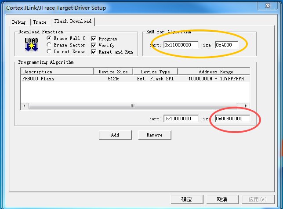The image size is (283, 209).
Task: Select the Flash Download tab
Action: 73,21
